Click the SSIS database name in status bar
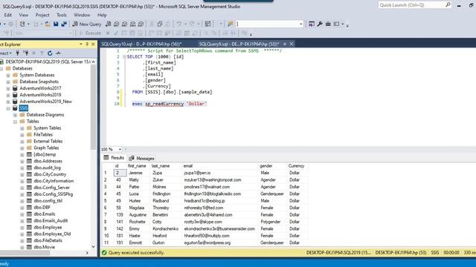The width and height of the screenshot is (476, 267). click(x=434, y=252)
